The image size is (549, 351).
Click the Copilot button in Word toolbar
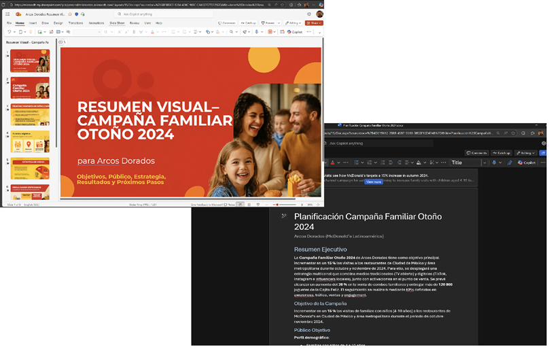527,163
